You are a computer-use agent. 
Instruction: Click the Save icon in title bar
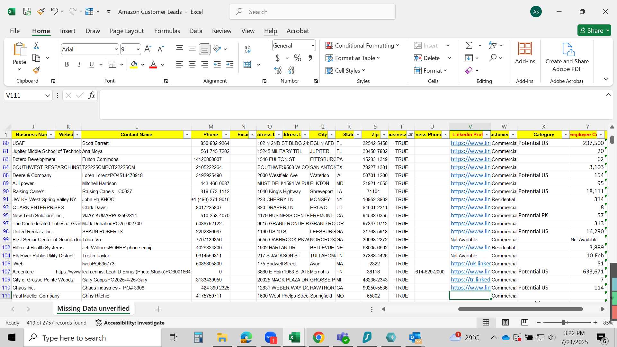click(x=27, y=12)
